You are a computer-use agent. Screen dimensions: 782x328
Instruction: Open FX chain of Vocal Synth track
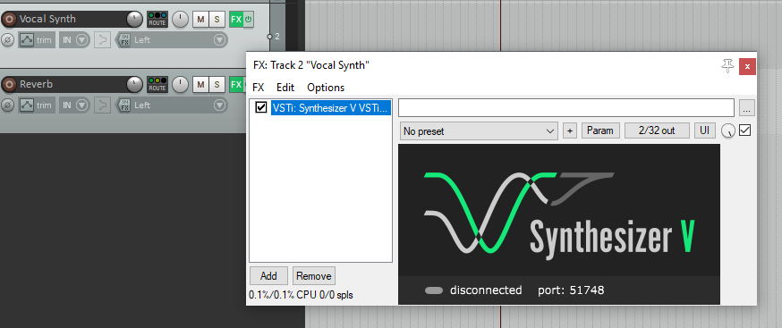(x=236, y=20)
